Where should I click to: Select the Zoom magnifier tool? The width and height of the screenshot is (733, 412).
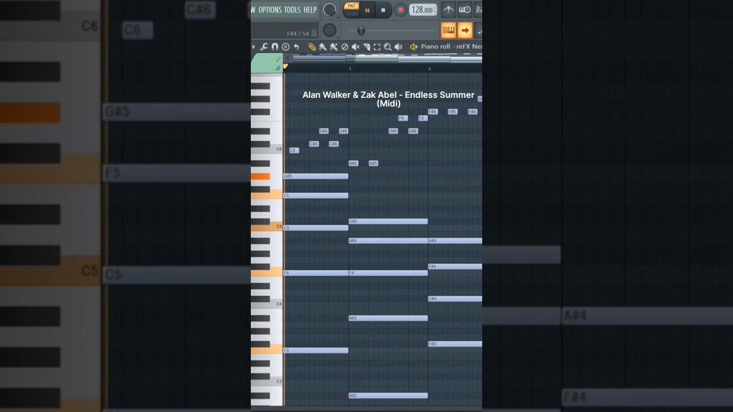click(x=388, y=47)
